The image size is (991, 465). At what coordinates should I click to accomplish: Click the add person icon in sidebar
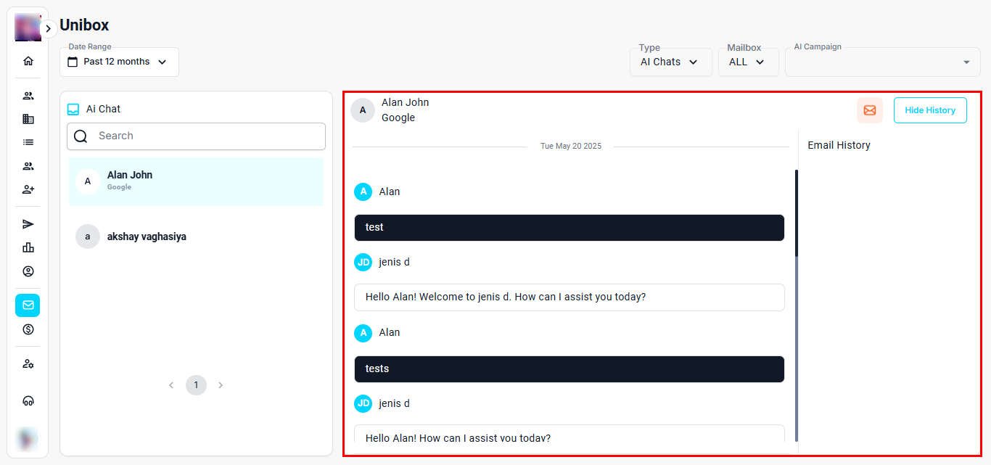coord(28,189)
